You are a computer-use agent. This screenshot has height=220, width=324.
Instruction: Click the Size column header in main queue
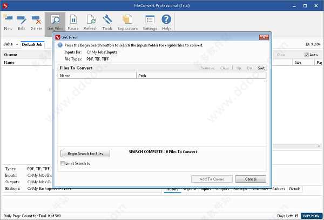(303, 63)
